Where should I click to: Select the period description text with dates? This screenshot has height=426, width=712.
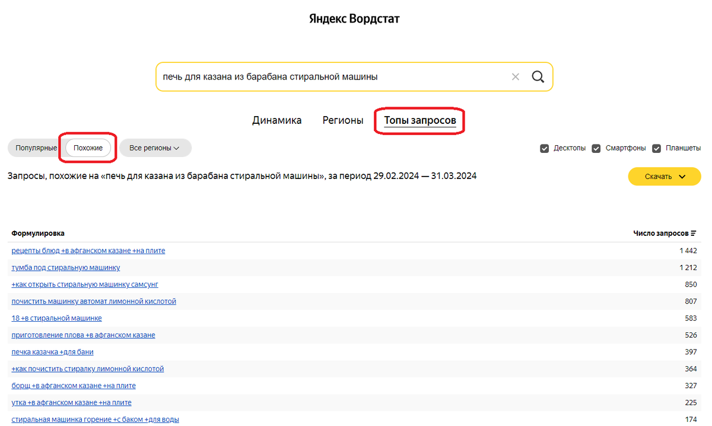coord(242,176)
